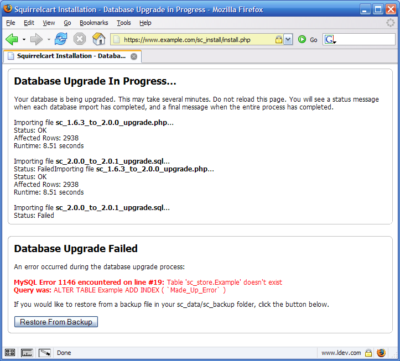
Task: Click the Google search engine icon
Action: [330, 40]
